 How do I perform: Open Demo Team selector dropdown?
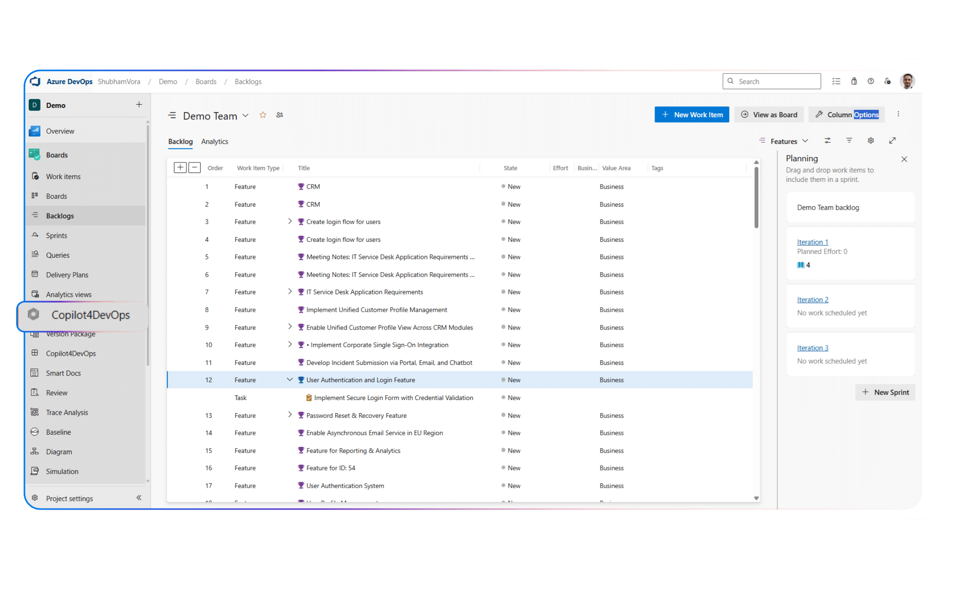point(246,116)
